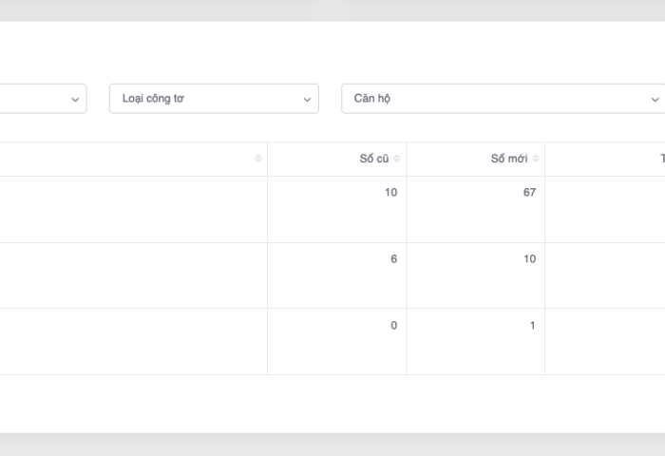The image size is (665, 456).
Task: Select the Số cũ cell showing 10
Action: pyautogui.click(x=390, y=193)
